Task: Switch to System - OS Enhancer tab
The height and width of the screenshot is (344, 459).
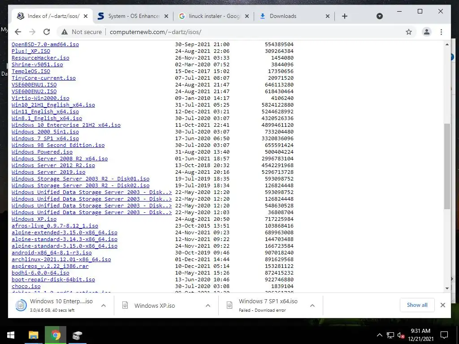Action: pos(133,16)
